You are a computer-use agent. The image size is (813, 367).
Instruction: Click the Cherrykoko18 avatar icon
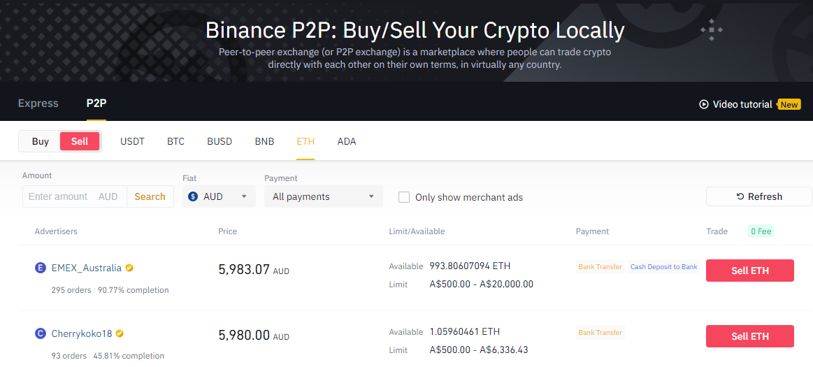tap(41, 333)
